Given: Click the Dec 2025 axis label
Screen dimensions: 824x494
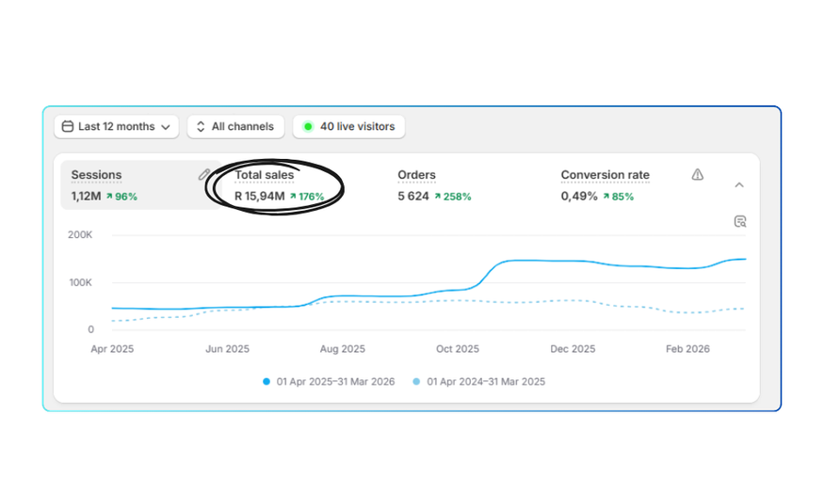Looking at the screenshot, I should click(x=573, y=349).
